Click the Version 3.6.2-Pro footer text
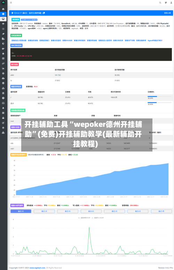Viewport: 174px width, 270px height. point(165,268)
